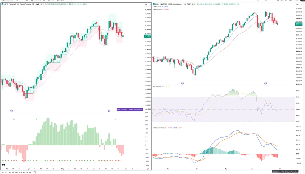305x174 pixels.
Task: Click RSI 70.00 level on axis
Action: [298, 97]
